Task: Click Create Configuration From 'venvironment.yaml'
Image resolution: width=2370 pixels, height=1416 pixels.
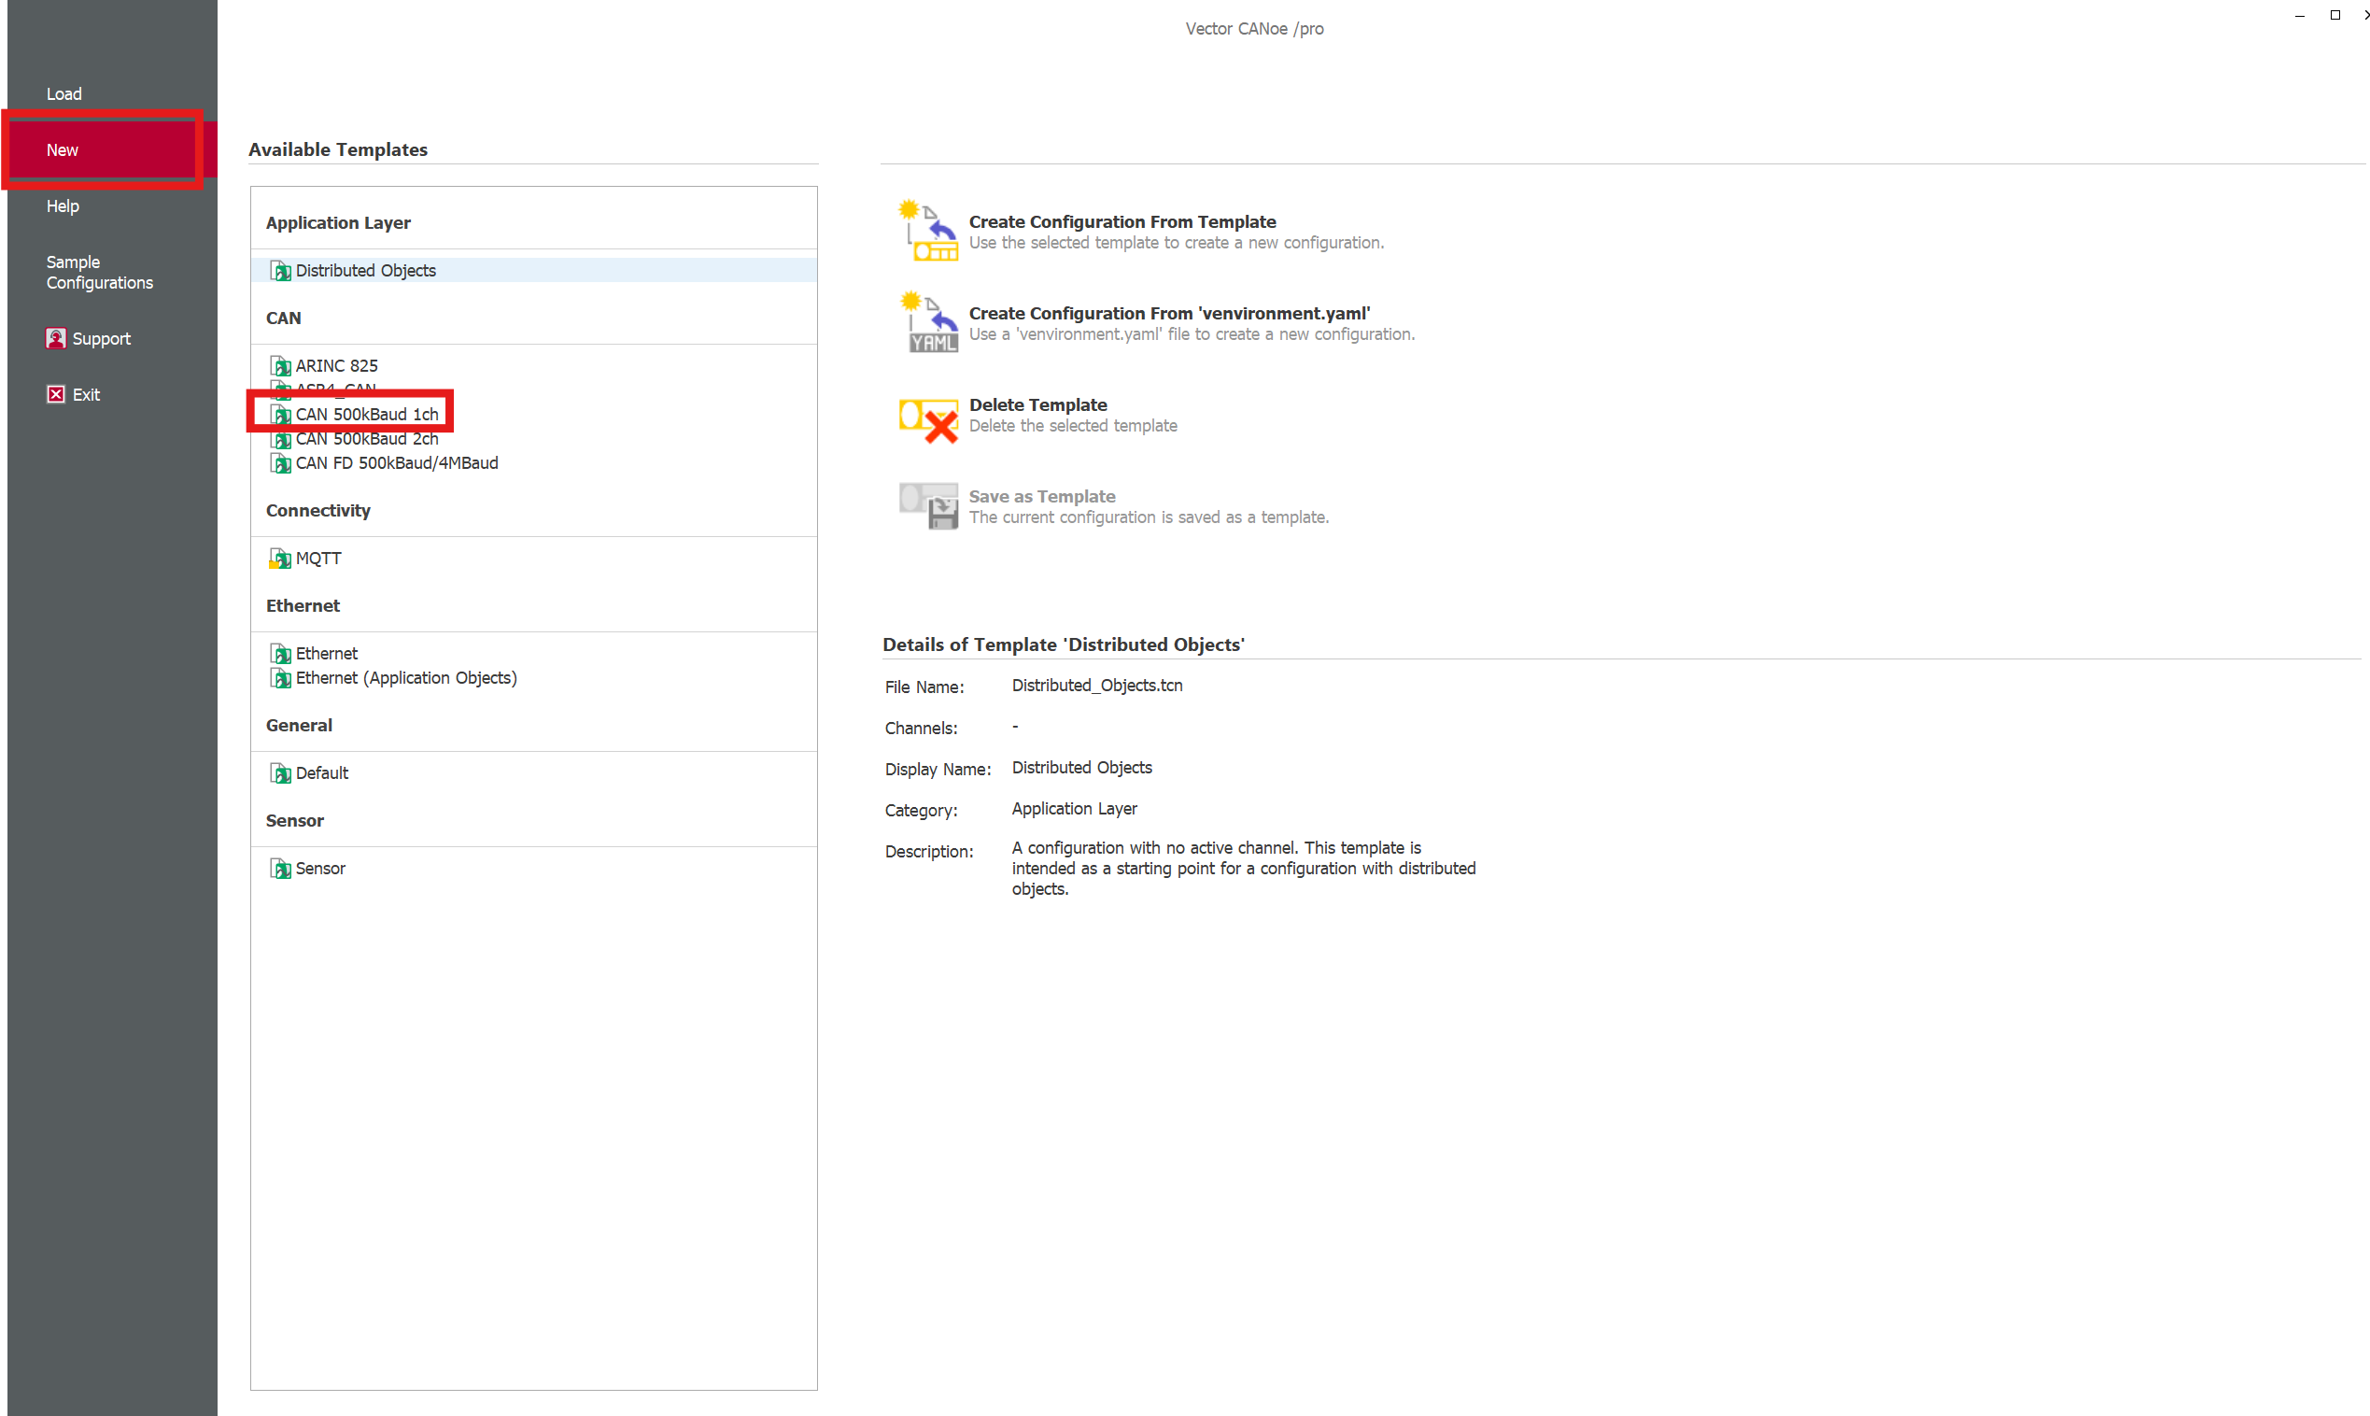Action: [1170, 314]
